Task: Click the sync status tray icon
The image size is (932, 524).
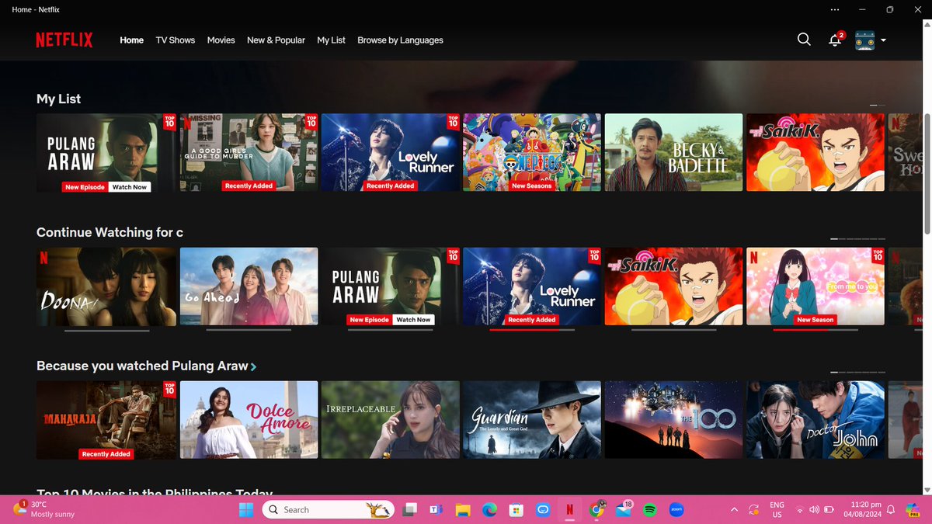Action: [753, 510]
